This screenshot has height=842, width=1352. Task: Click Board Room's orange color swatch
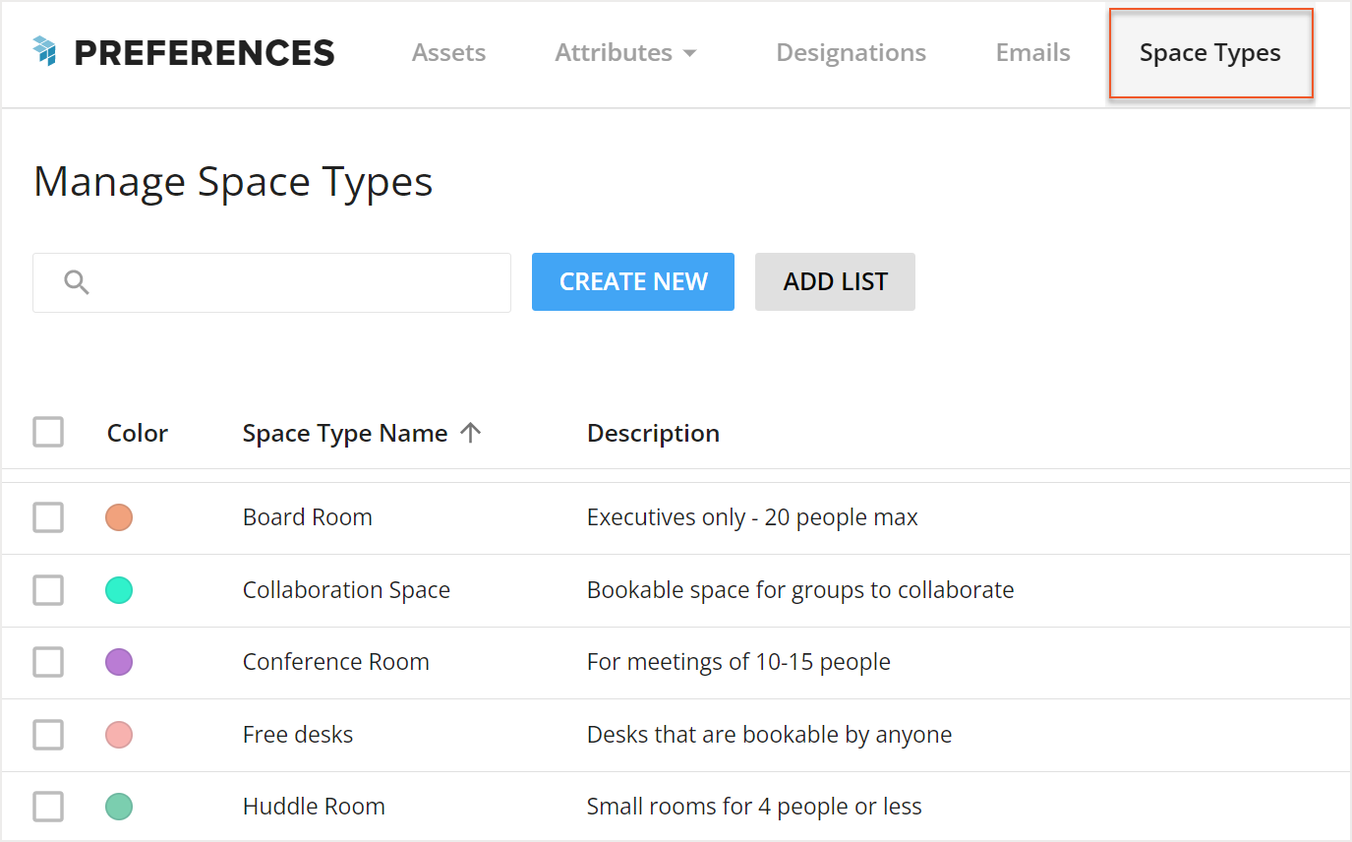pyautogui.click(x=118, y=516)
